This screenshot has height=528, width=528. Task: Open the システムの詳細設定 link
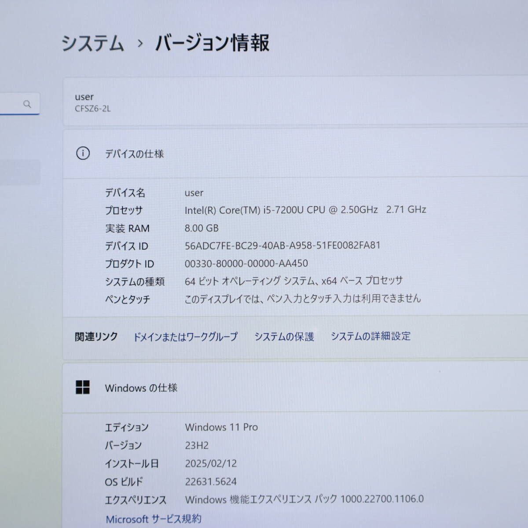tap(370, 336)
